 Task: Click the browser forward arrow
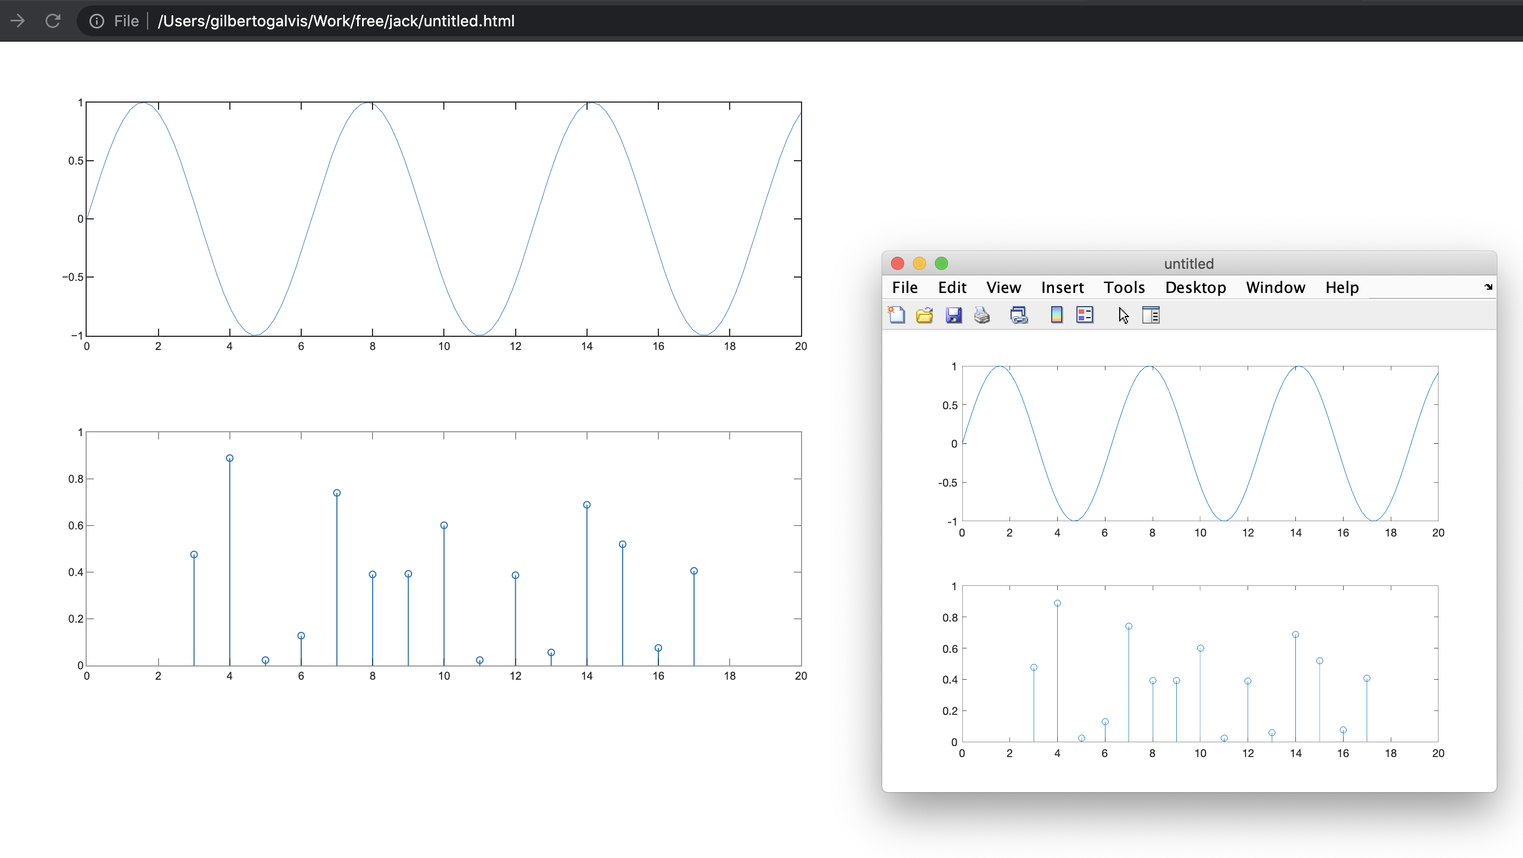[18, 21]
